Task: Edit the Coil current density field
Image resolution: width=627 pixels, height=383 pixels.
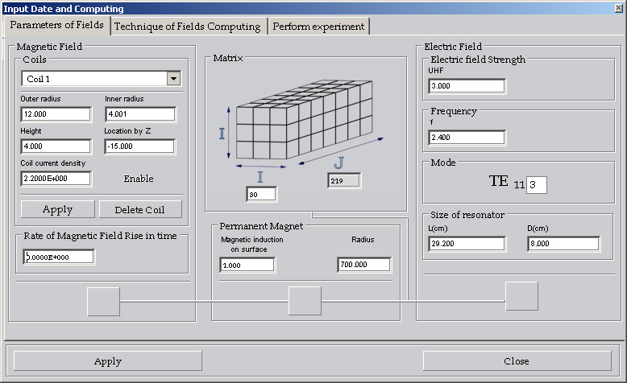Action: (56, 179)
